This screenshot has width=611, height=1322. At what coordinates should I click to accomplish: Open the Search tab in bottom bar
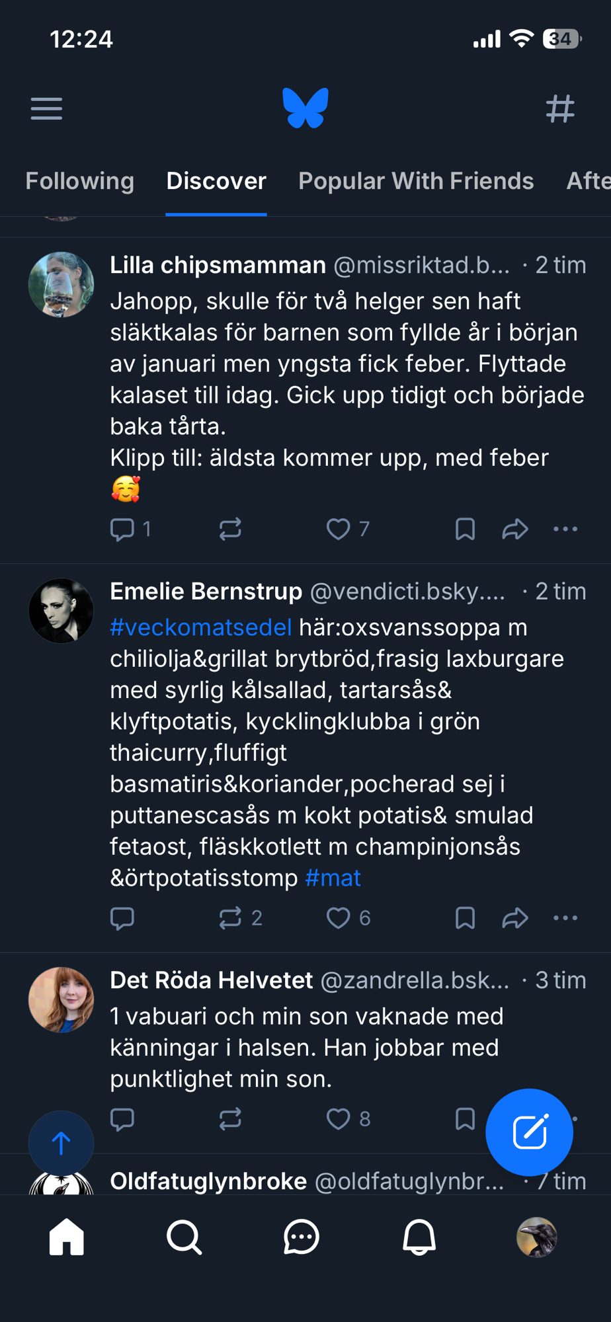[184, 1237]
